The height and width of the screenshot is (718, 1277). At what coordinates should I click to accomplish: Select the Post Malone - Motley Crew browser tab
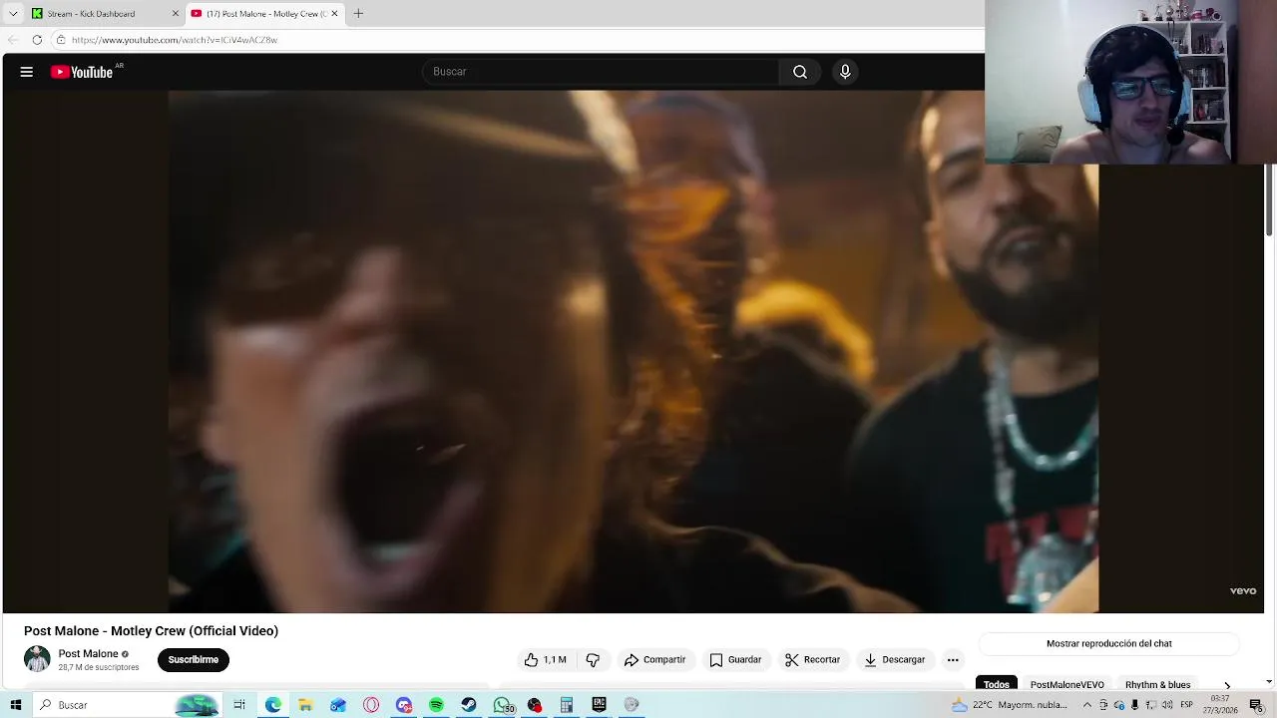pos(266,13)
